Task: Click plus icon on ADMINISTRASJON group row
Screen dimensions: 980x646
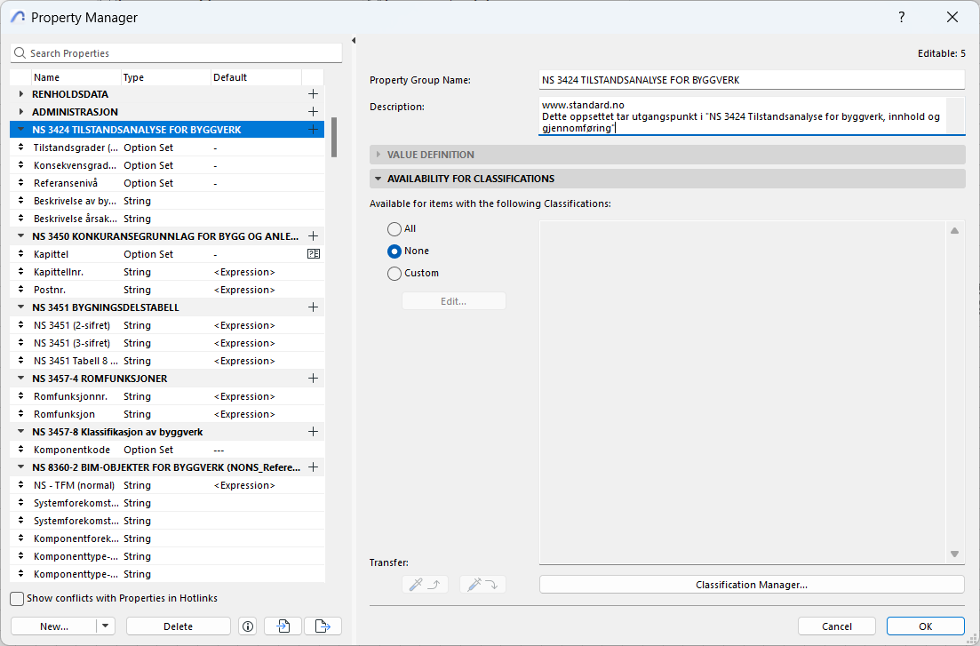Action: (313, 112)
